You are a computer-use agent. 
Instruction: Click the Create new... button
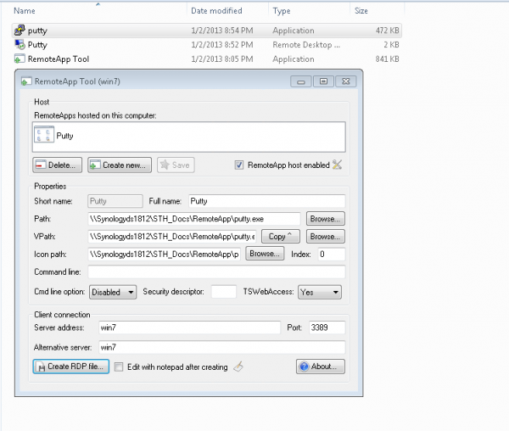tap(120, 165)
